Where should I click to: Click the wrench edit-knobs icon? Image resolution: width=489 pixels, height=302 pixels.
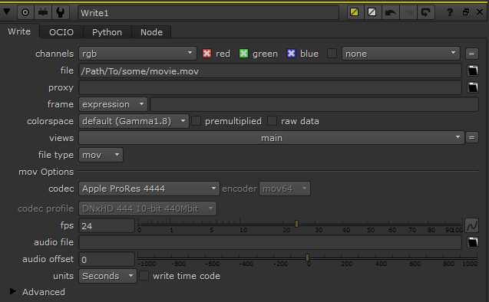pos(60,12)
